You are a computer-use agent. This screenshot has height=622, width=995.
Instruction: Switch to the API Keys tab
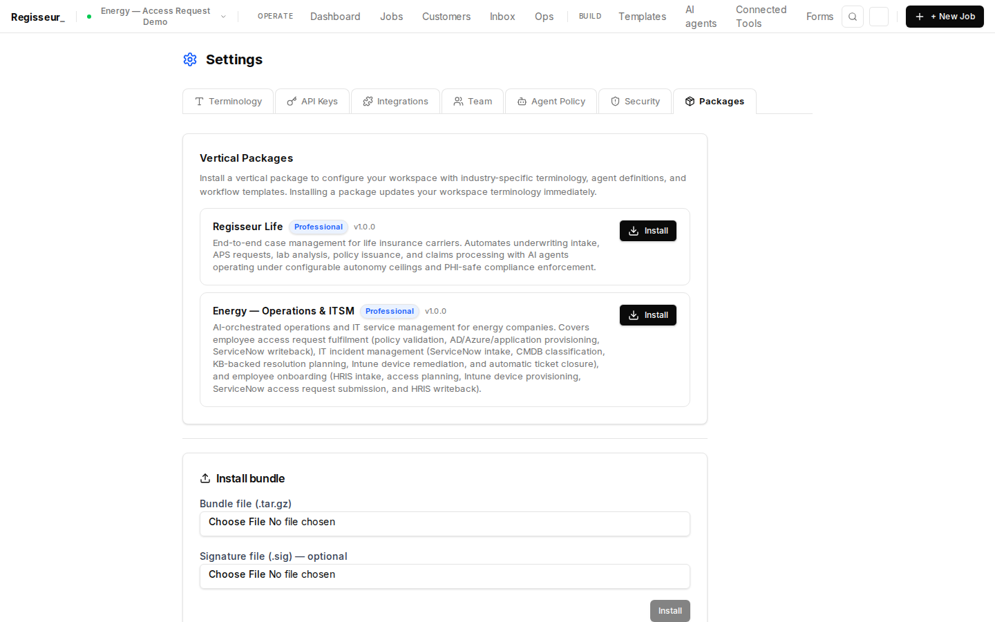(x=312, y=102)
